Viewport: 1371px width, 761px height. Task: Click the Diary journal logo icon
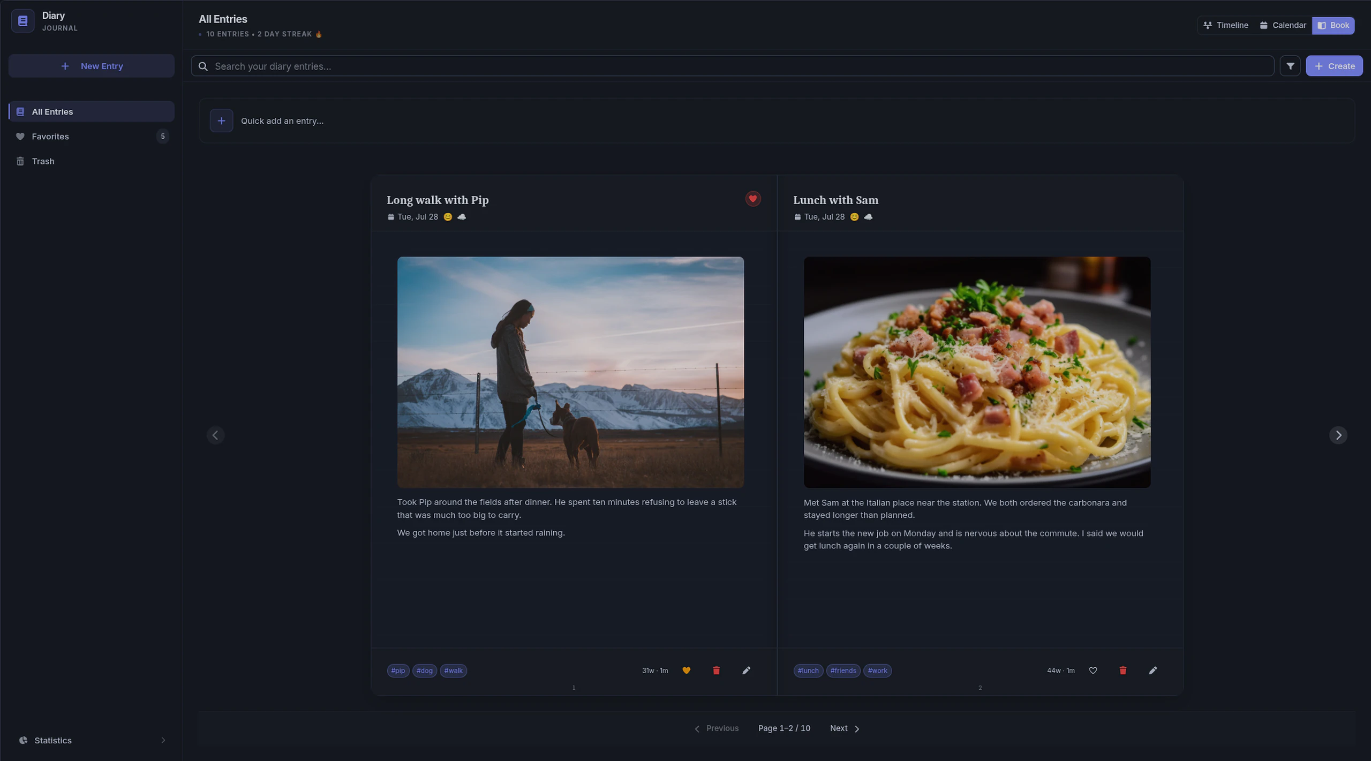tap(22, 21)
